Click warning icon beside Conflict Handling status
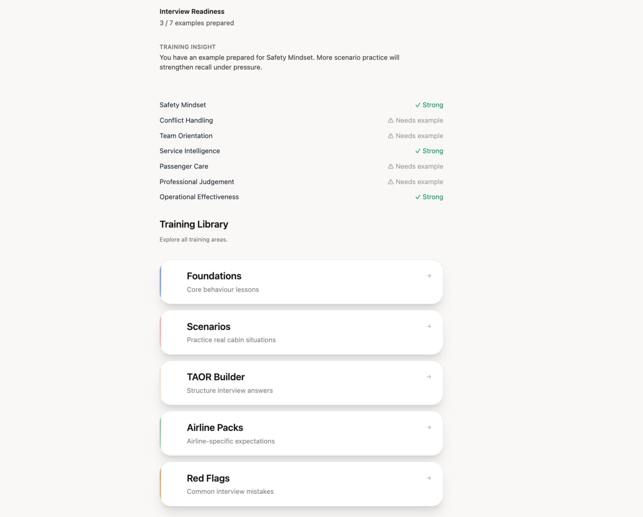Viewport: 643px width, 517px height. pos(391,120)
